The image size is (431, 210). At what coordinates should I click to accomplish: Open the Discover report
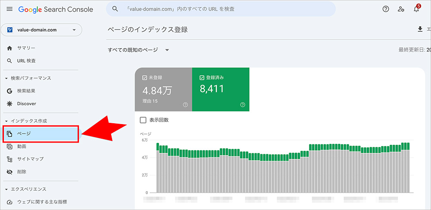coord(26,103)
